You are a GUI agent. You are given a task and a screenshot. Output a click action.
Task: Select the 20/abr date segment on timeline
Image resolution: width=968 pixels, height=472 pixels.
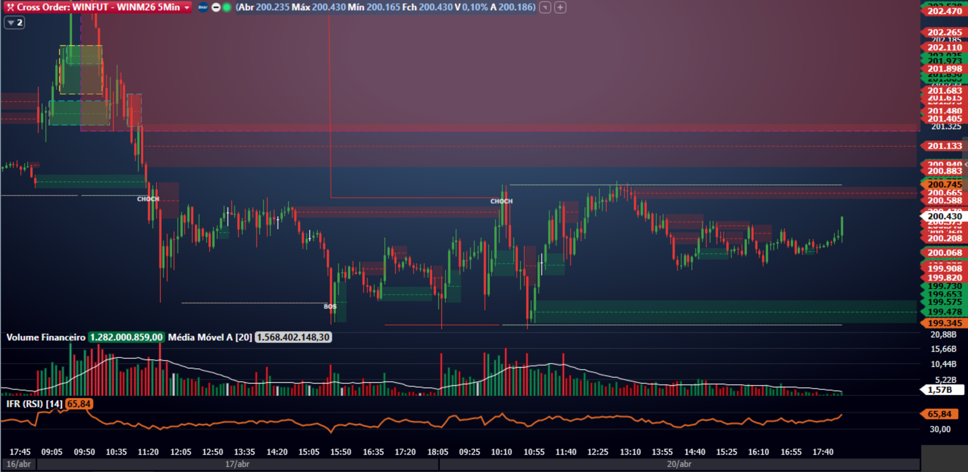679,464
